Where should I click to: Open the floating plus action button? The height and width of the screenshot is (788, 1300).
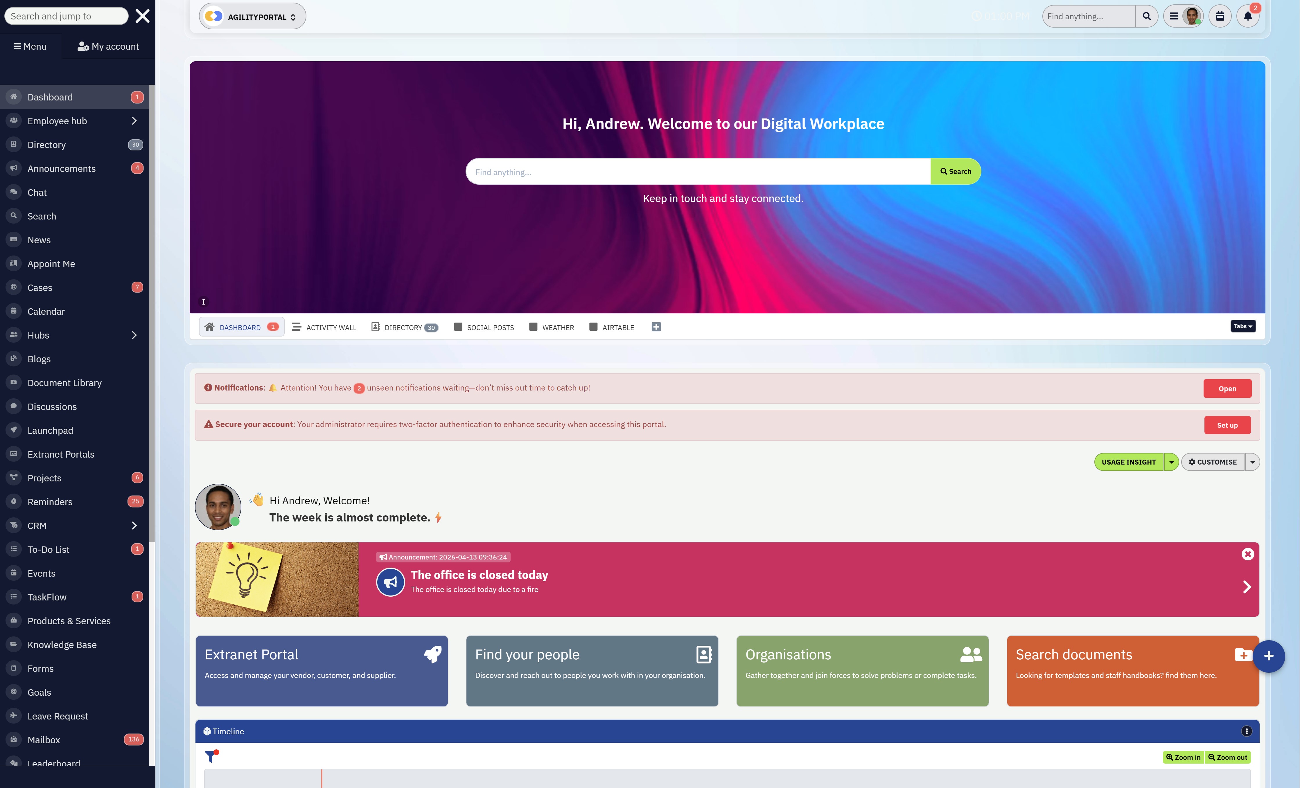[x=1270, y=656]
